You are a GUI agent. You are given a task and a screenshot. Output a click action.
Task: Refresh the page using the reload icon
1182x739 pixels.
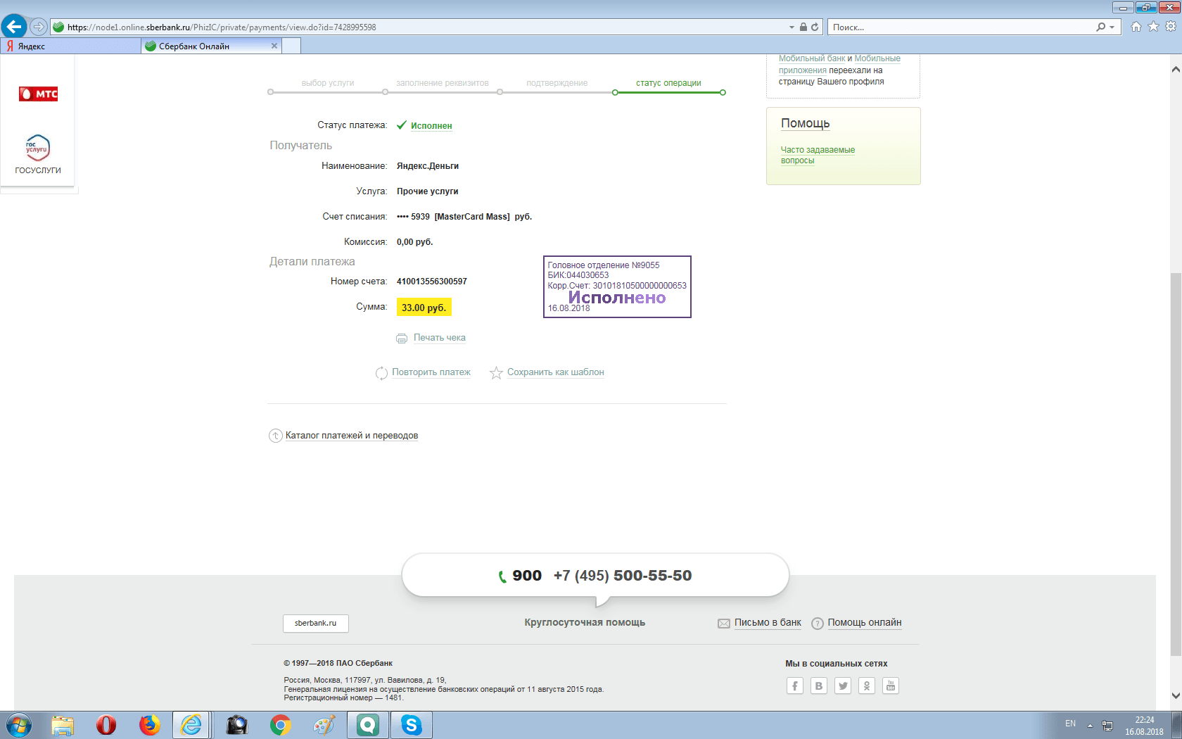click(815, 27)
